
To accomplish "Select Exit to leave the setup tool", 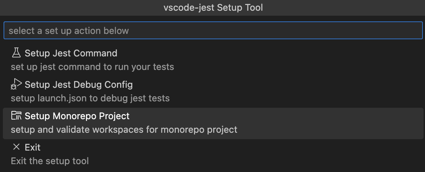I will [32, 147].
